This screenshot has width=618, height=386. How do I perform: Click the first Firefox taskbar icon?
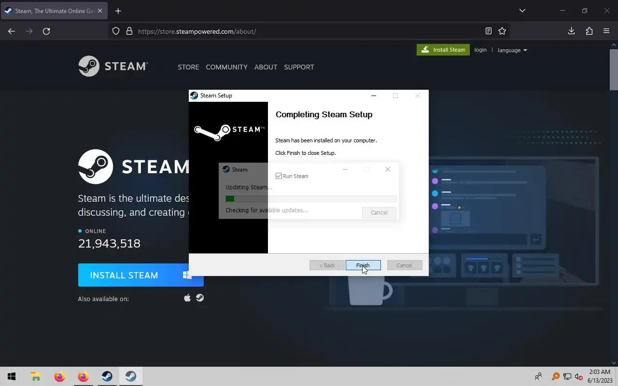[x=59, y=376]
